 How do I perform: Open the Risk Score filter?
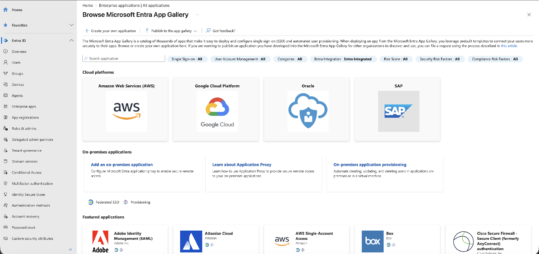396,59
